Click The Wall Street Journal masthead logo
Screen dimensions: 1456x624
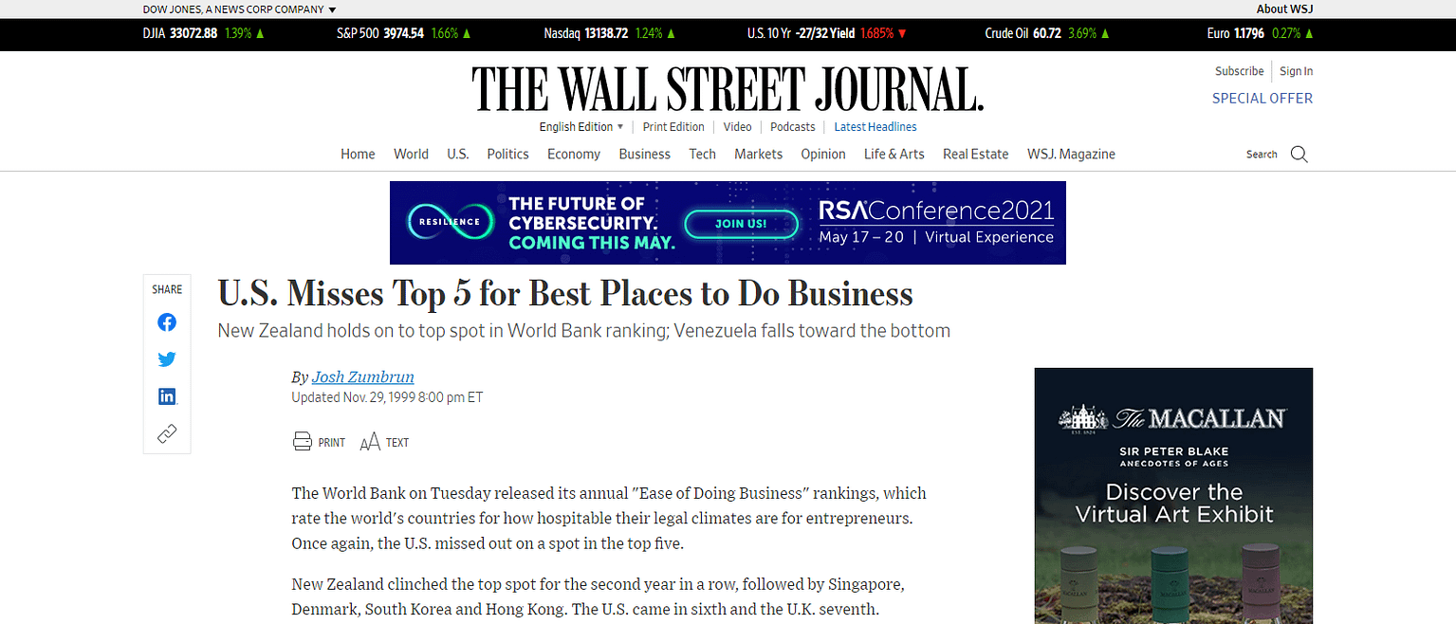[728, 87]
